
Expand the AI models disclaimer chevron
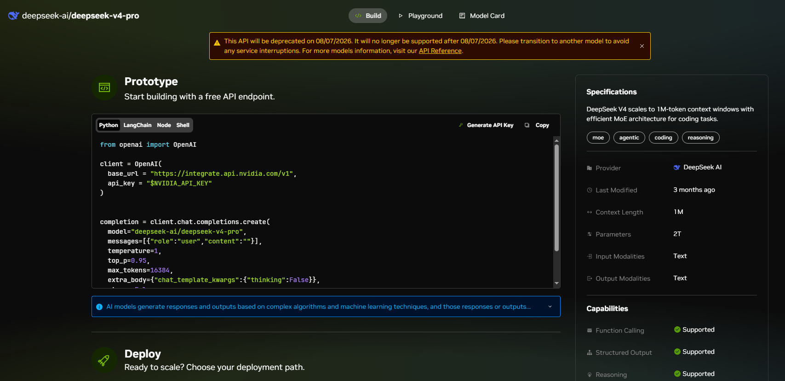[550, 306]
